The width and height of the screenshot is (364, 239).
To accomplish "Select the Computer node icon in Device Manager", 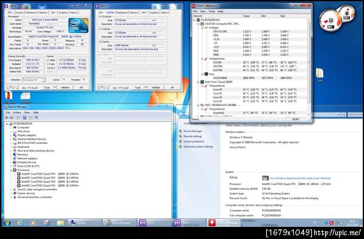I will point(15,127).
